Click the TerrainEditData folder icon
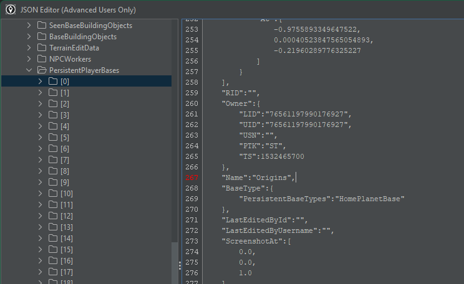This screenshot has height=284, width=464. coord(42,48)
